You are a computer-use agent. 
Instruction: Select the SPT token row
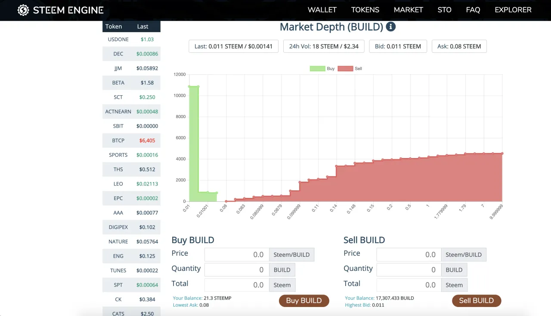coord(131,285)
